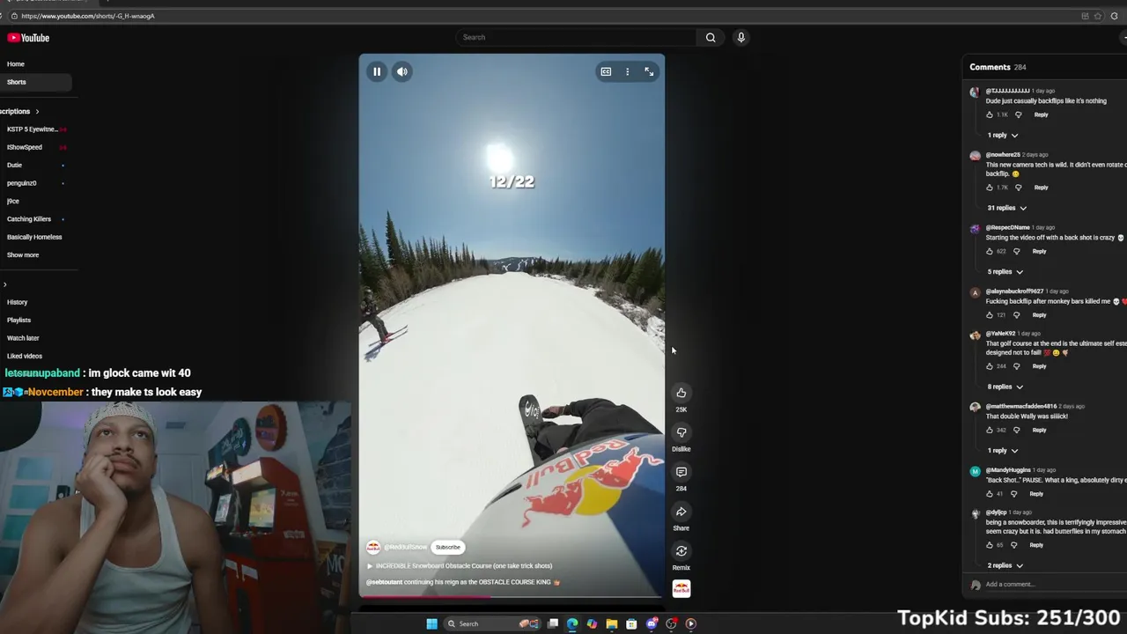Mute the video with the volume icon

pos(401,72)
